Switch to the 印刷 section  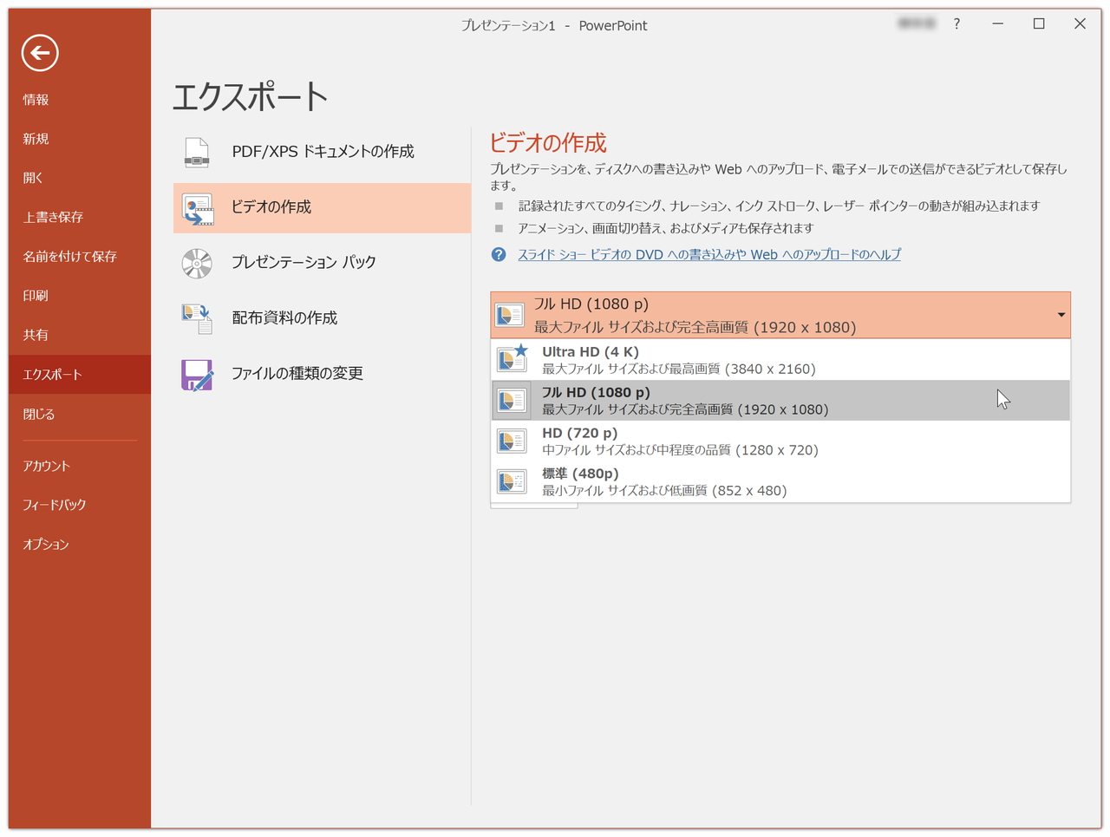point(35,295)
